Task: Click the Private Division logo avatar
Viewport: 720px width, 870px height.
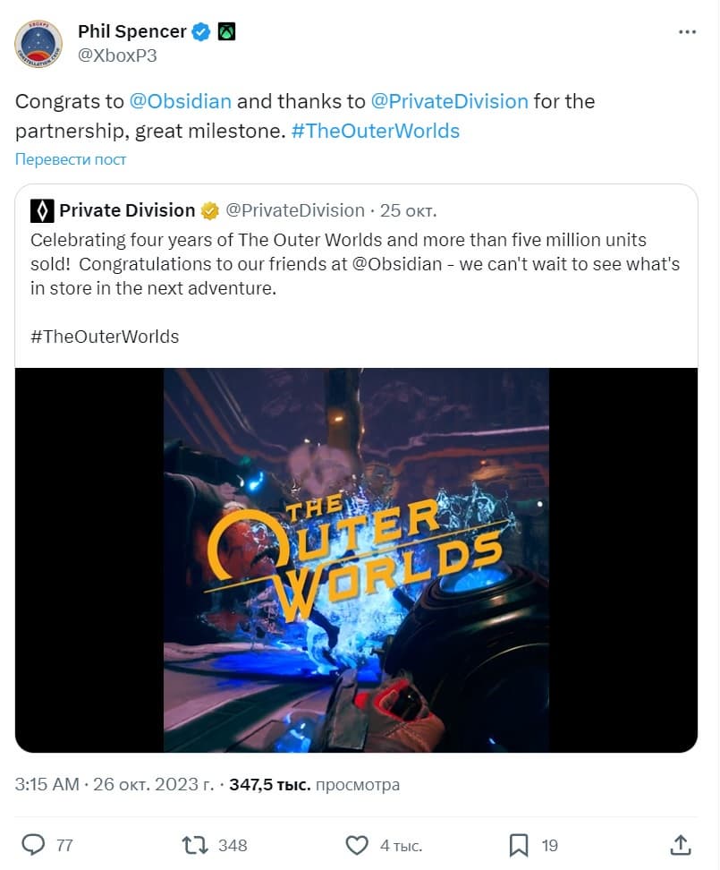Action: click(42, 211)
